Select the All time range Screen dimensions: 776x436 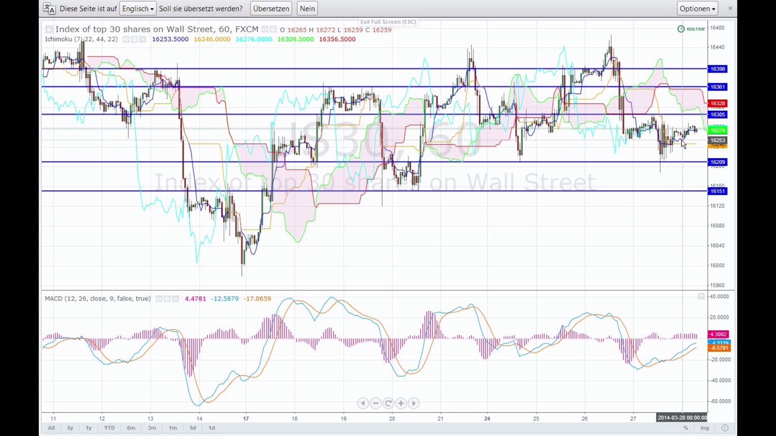(x=51, y=428)
